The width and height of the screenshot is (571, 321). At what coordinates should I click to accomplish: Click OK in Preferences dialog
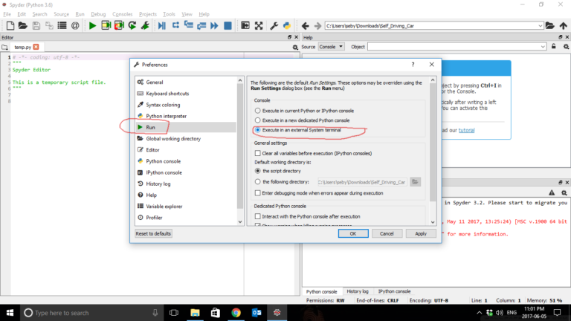point(353,233)
